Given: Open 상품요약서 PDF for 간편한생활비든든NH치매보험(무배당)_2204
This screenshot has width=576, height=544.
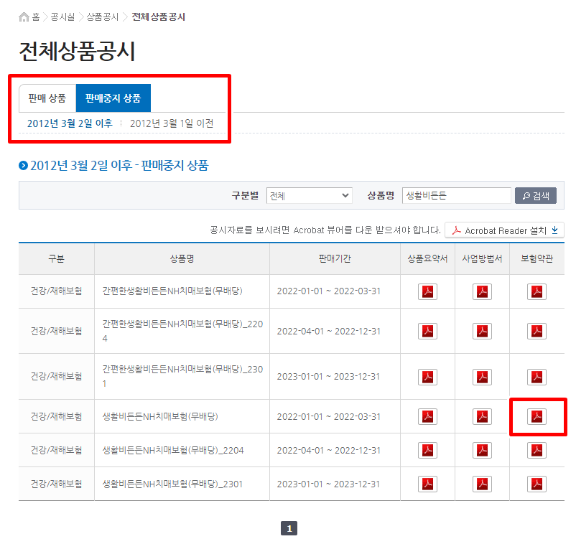Looking at the screenshot, I should point(427,331).
